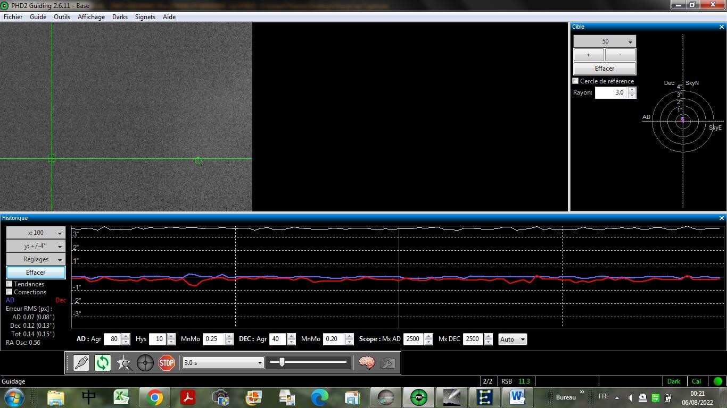Click the plus button in Cible panel
The image size is (727, 408).
point(588,55)
